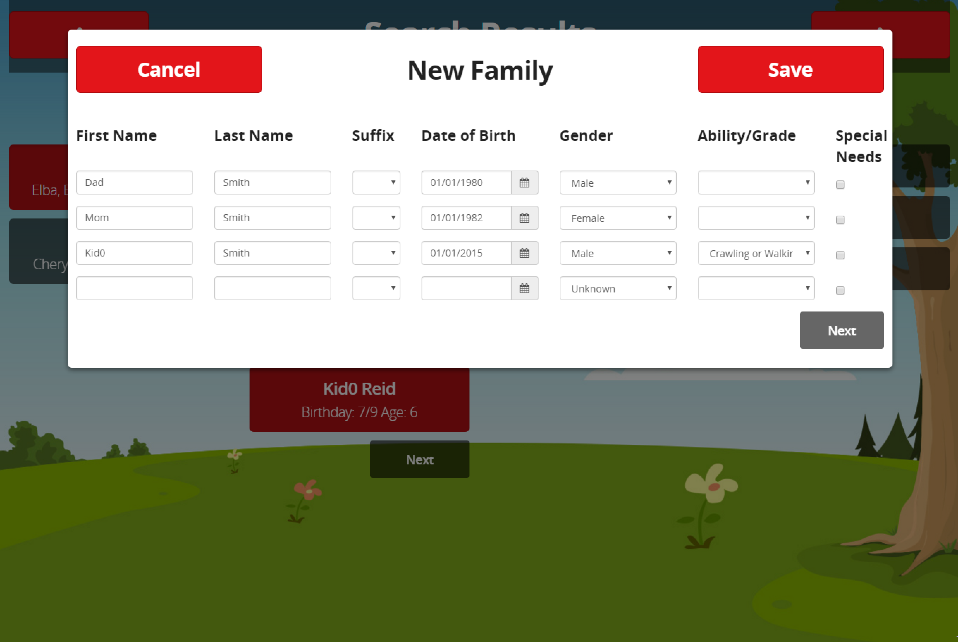The image size is (958, 642).
Task: Click the empty Last Name field
Action: pos(272,288)
